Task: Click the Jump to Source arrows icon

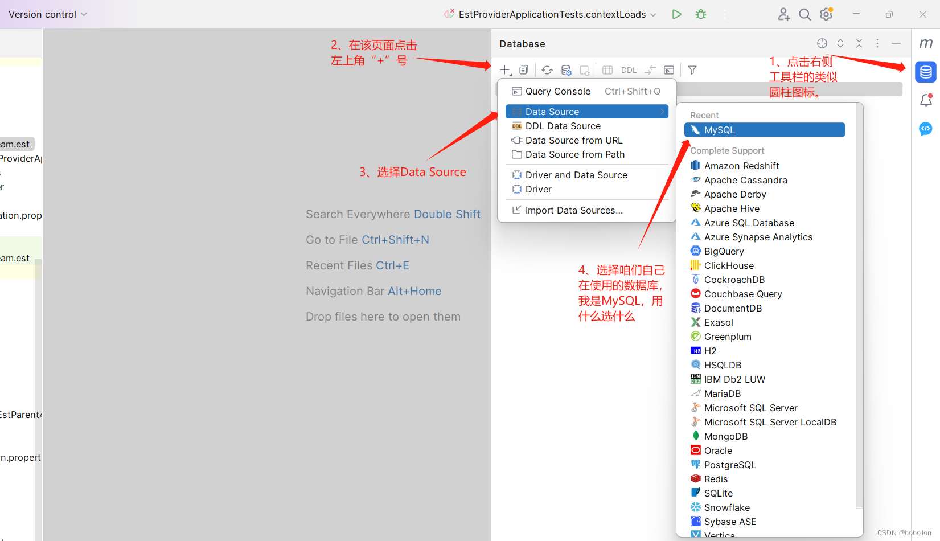Action: pos(650,70)
